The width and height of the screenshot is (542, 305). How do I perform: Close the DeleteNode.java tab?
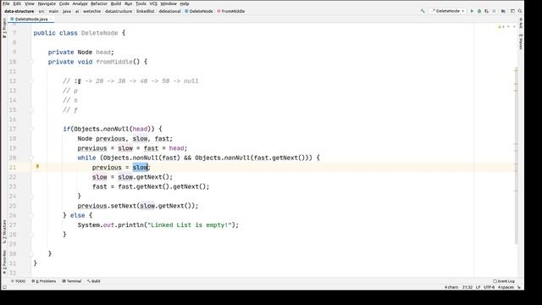pyautogui.click(x=51, y=19)
